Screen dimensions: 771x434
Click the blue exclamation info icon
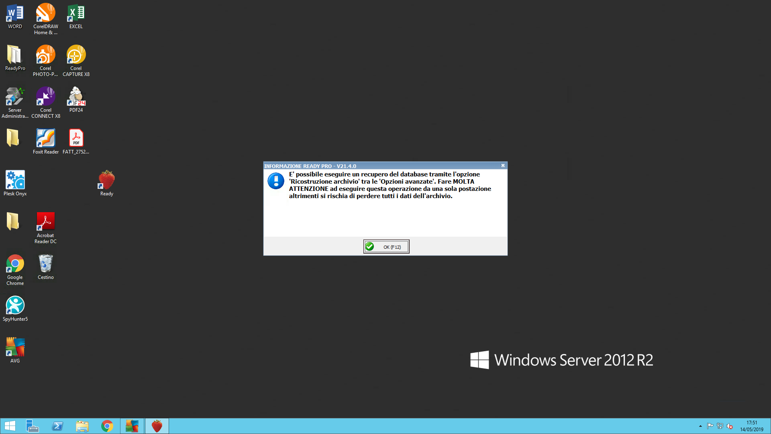pos(276,181)
